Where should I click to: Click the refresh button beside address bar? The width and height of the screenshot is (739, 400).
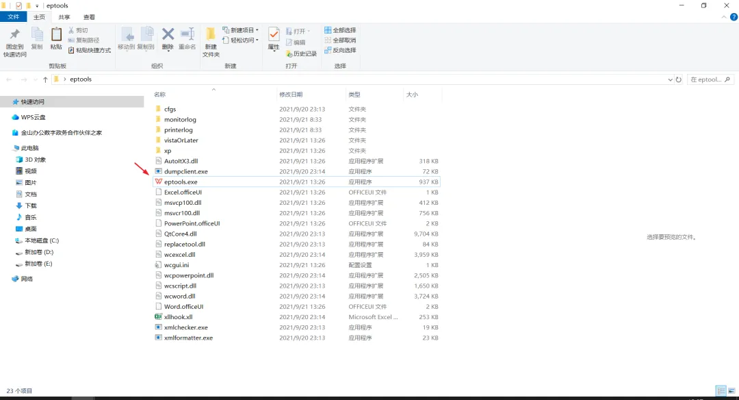679,79
